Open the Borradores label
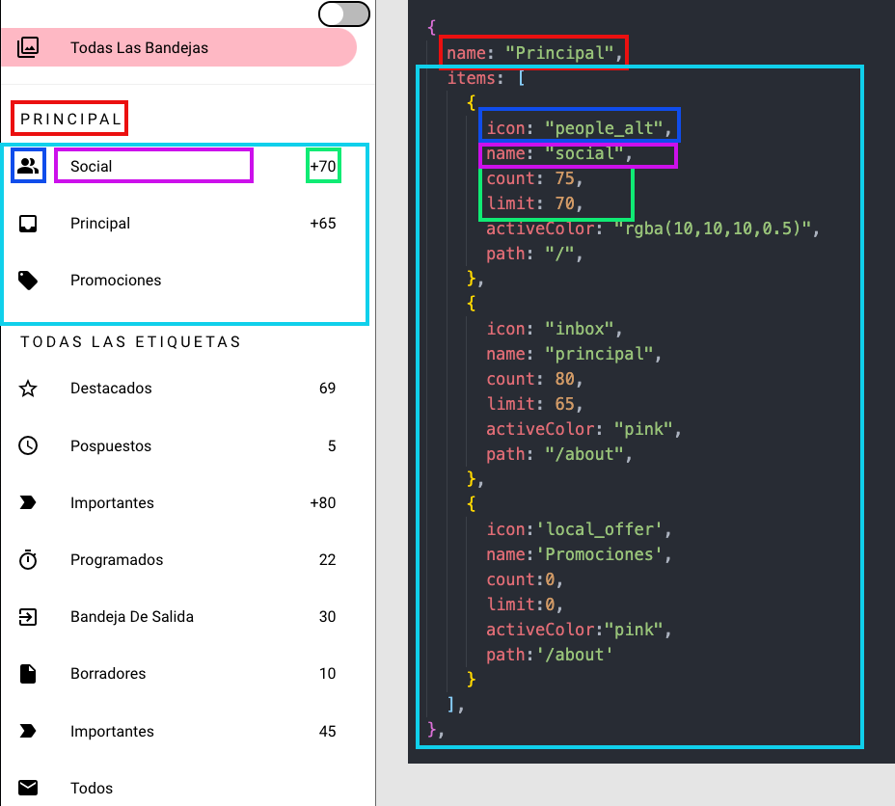 coord(108,674)
